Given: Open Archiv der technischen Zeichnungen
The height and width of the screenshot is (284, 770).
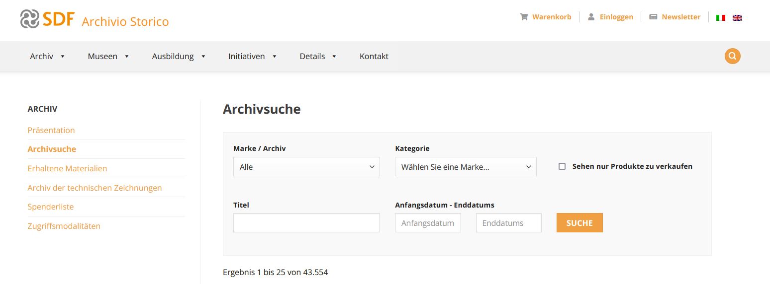Looking at the screenshot, I should pyautogui.click(x=95, y=188).
